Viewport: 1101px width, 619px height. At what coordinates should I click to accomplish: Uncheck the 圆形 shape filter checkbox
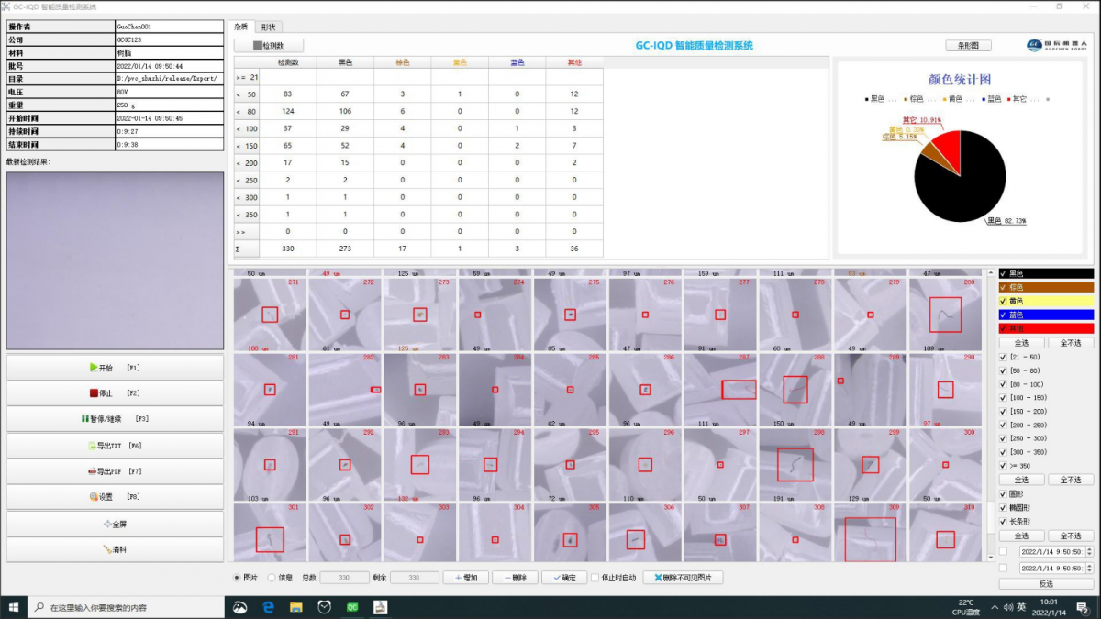(x=1003, y=494)
